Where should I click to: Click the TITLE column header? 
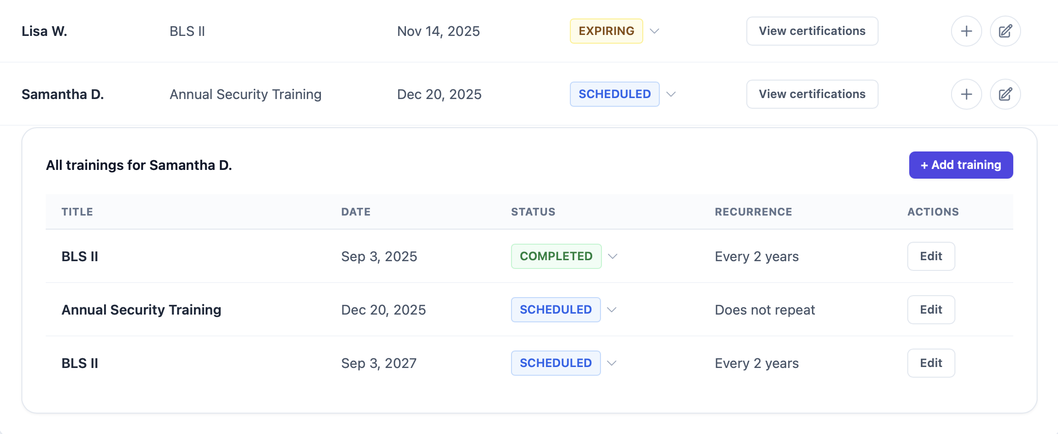tap(77, 212)
